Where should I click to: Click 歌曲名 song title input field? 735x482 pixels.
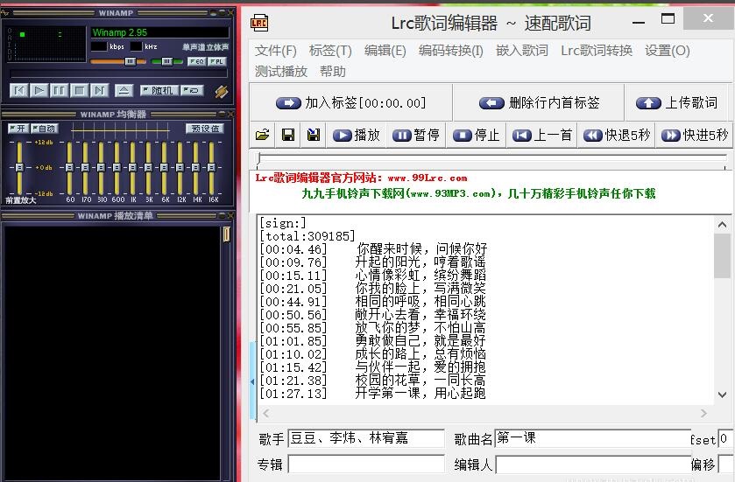click(592, 438)
